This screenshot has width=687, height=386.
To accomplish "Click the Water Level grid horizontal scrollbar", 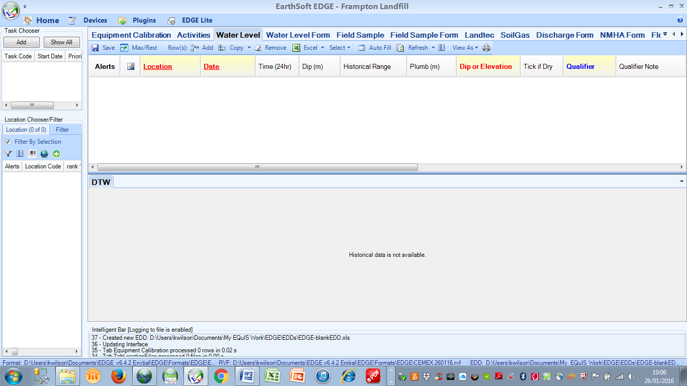I will [x=257, y=167].
